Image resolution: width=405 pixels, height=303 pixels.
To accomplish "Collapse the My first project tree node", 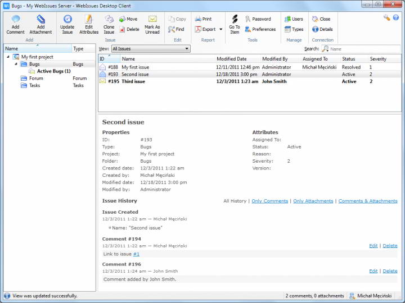I will tap(8, 57).
